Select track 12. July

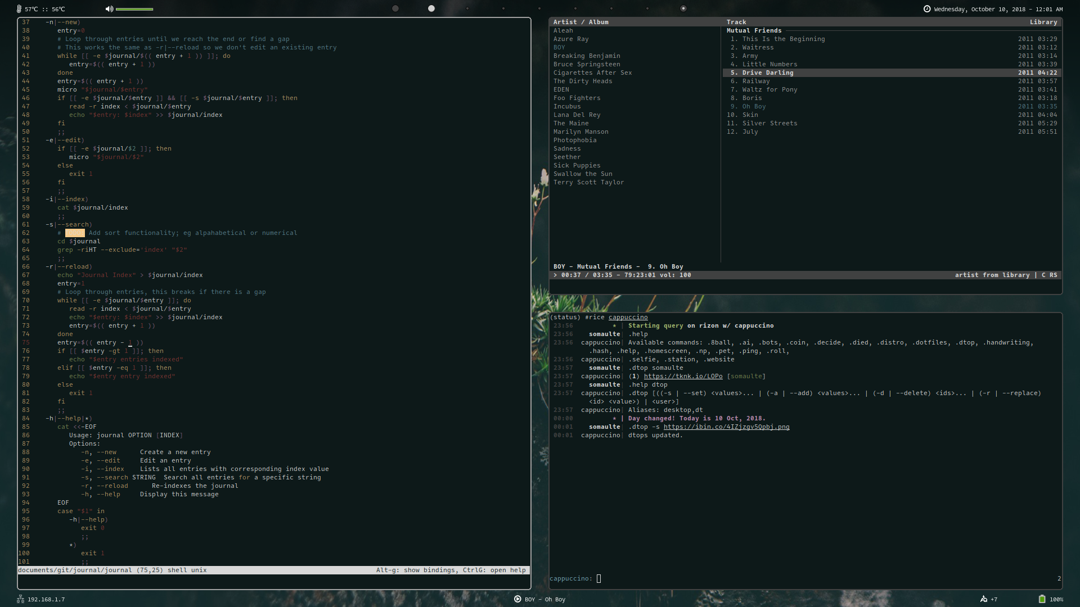pyautogui.click(x=892, y=132)
